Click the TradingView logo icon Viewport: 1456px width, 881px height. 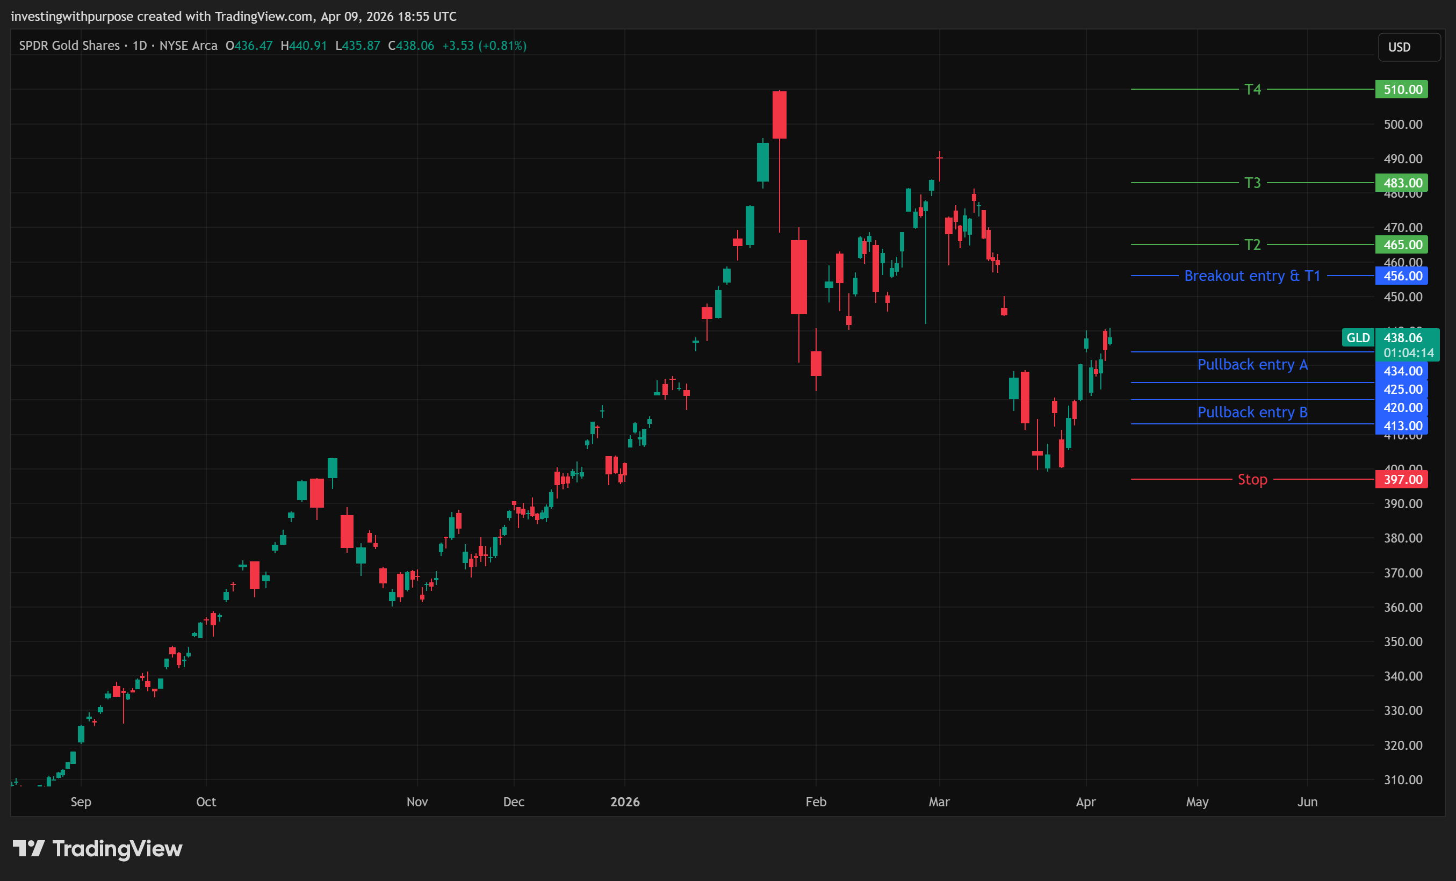(28, 849)
